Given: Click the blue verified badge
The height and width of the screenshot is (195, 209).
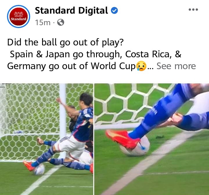Looking at the screenshot, I should coord(114,11).
